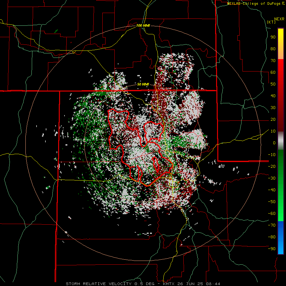Click the 26 JUN 25 date text
This screenshot has height=286, width=286.
pos(190,284)
